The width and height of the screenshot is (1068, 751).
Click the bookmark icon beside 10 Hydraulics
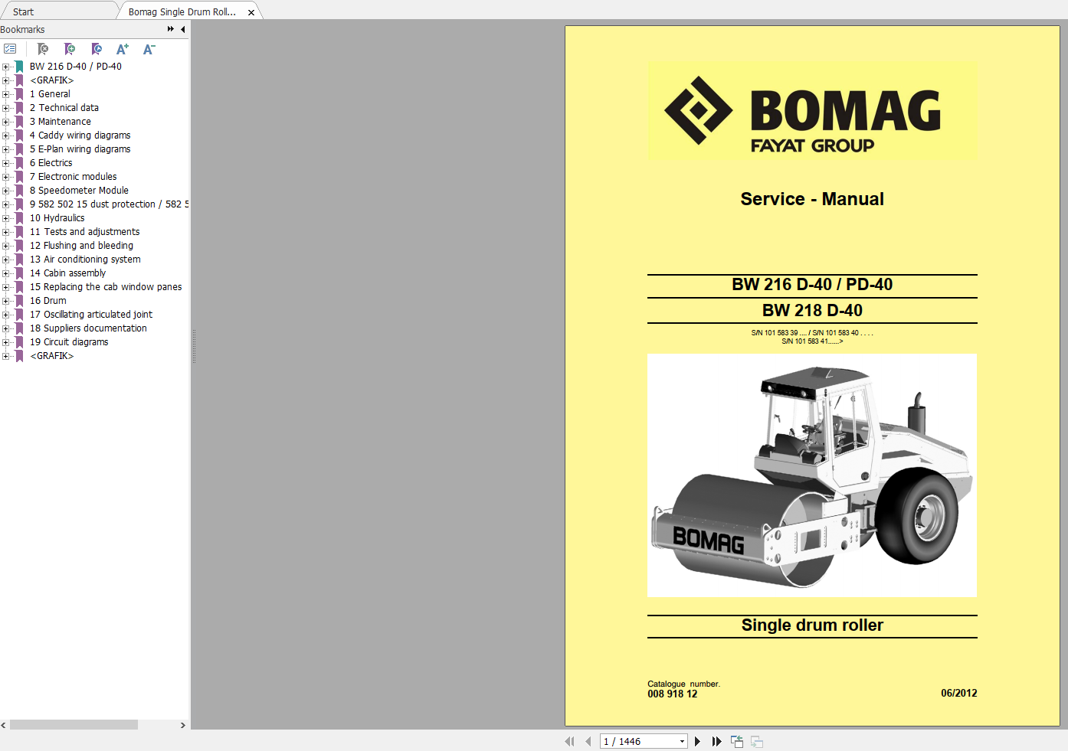[x=19, y=218]
